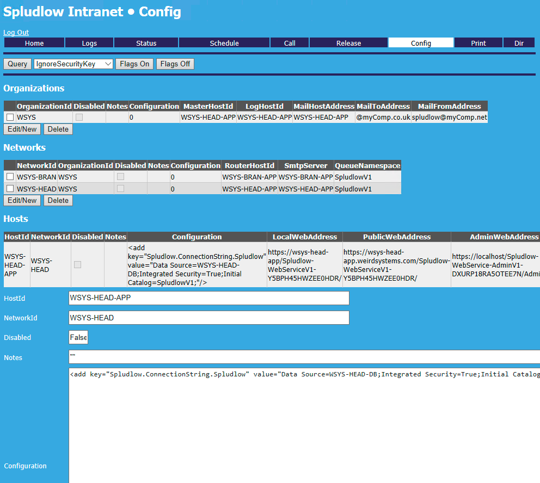Toggle Disabled checkbox in WSYS organization row
The height and width of the screenshot is (483, 540).
(x=79, y=117)
